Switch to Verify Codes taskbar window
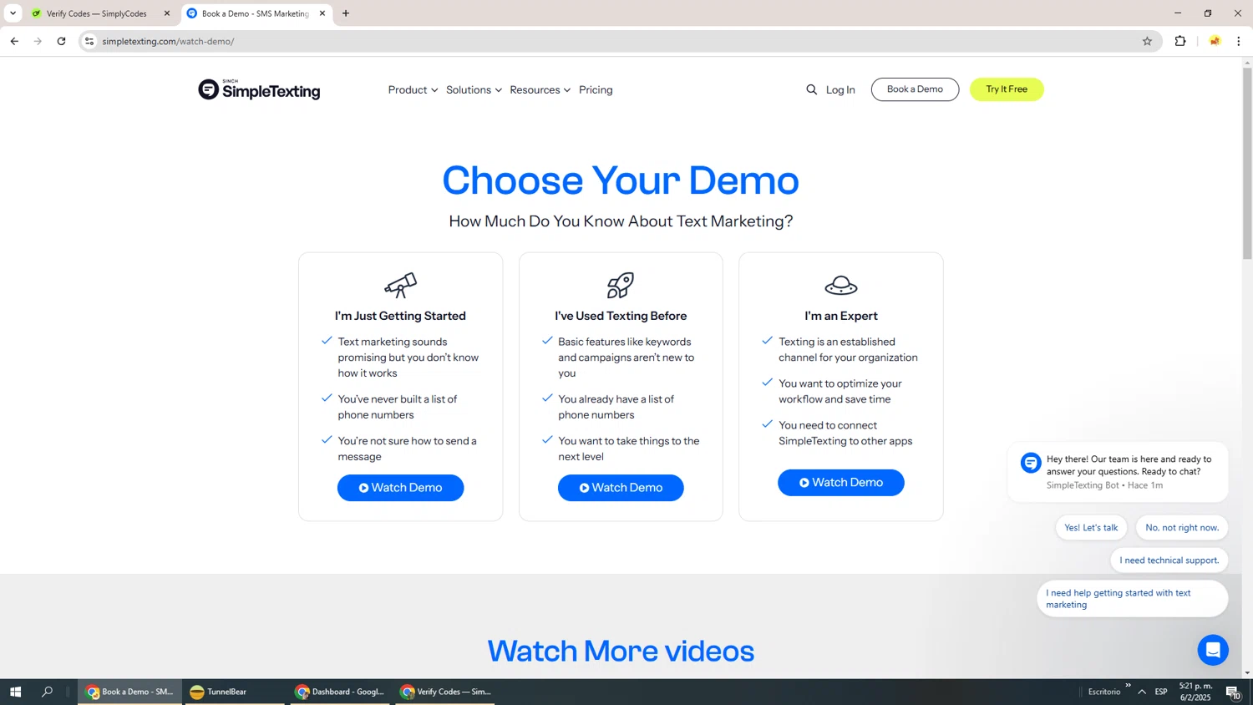1253x705 pixels. tap(445, 692)
